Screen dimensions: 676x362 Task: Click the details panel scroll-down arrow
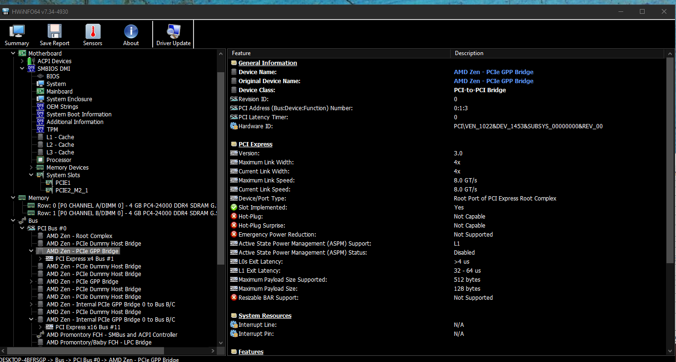(671, 351)
